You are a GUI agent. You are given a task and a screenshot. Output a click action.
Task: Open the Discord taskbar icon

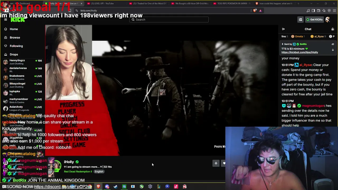(107, 187)
